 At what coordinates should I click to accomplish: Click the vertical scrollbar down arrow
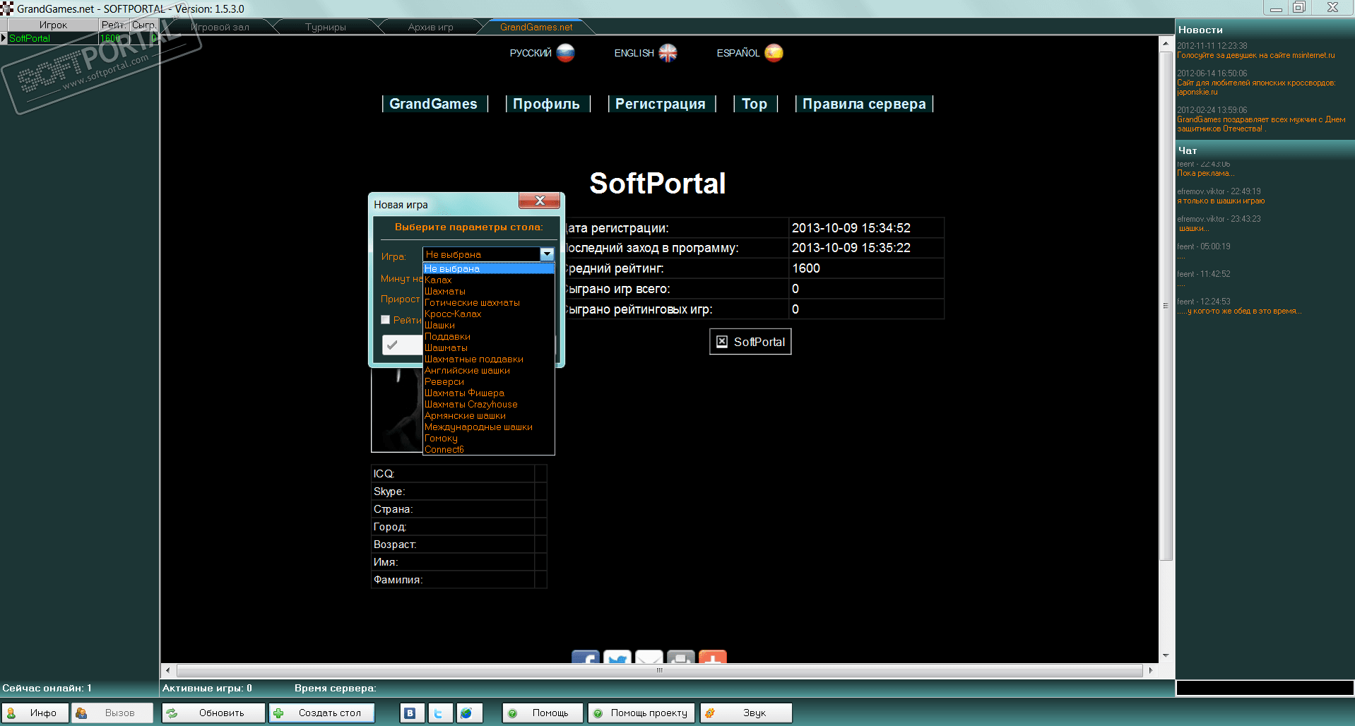[1166, 655]
